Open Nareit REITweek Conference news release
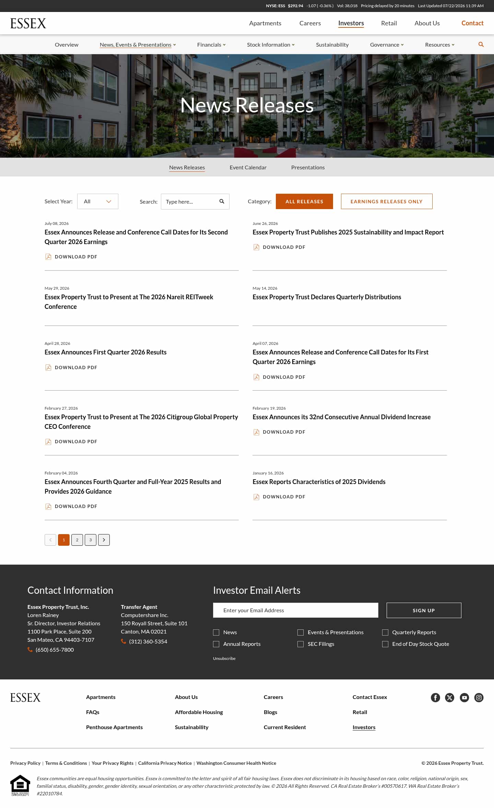The image size is (494, 808). click(x=129, y=302)
